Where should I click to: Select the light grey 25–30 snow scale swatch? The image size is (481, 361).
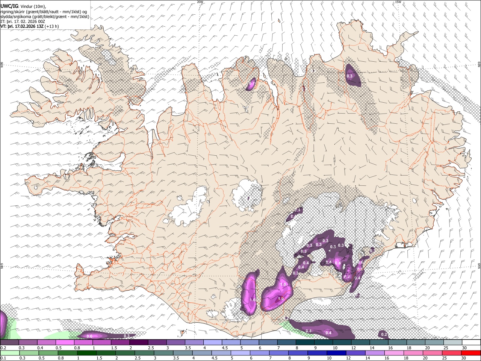coord(453,343)
